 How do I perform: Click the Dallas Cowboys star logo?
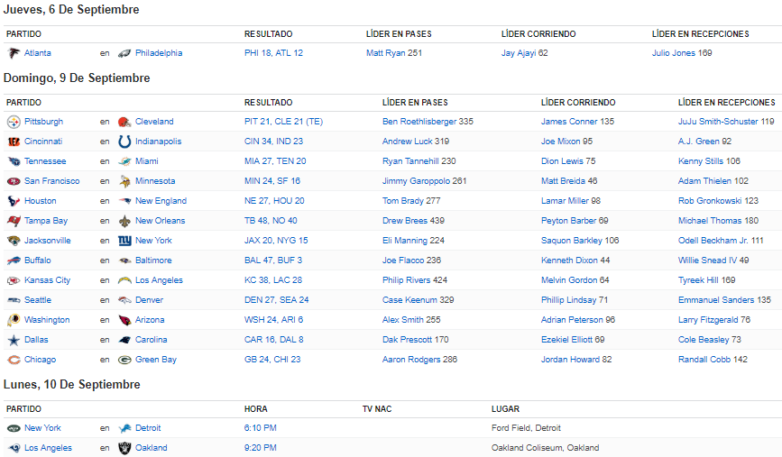pos(14,340)
